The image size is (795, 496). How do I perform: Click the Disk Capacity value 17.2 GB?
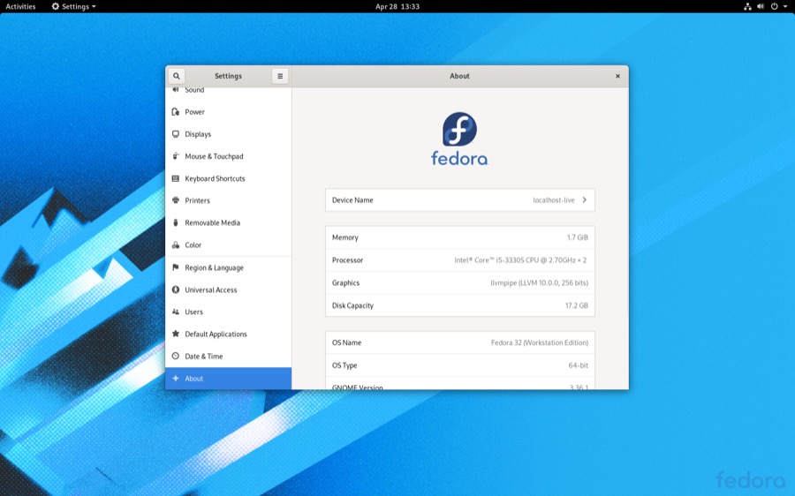577,305
